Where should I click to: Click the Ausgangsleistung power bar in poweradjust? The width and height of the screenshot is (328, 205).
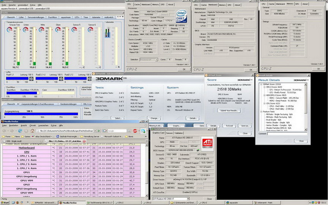pos(41,114)
